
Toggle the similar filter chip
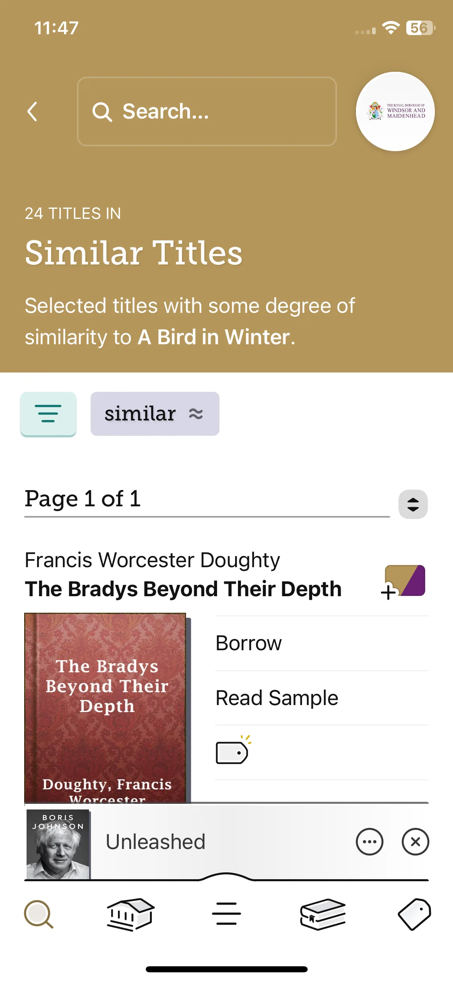point(155,414)
